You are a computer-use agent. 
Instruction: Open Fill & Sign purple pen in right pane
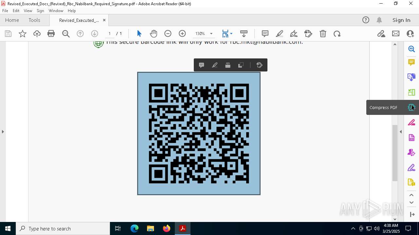[411, 168]
